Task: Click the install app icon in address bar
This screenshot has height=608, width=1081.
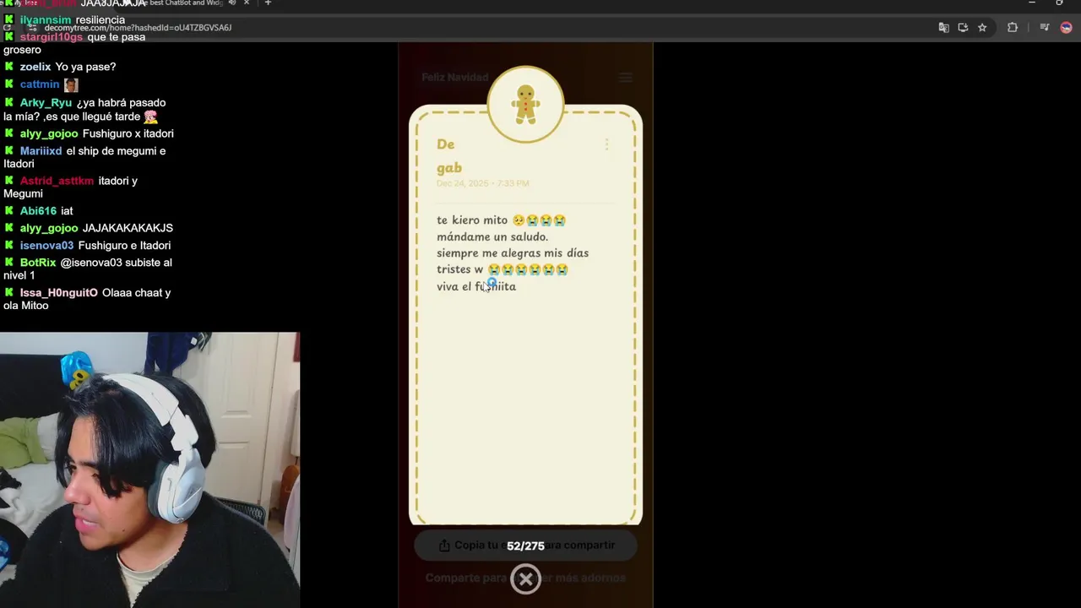Action: (x=963, y=28)
